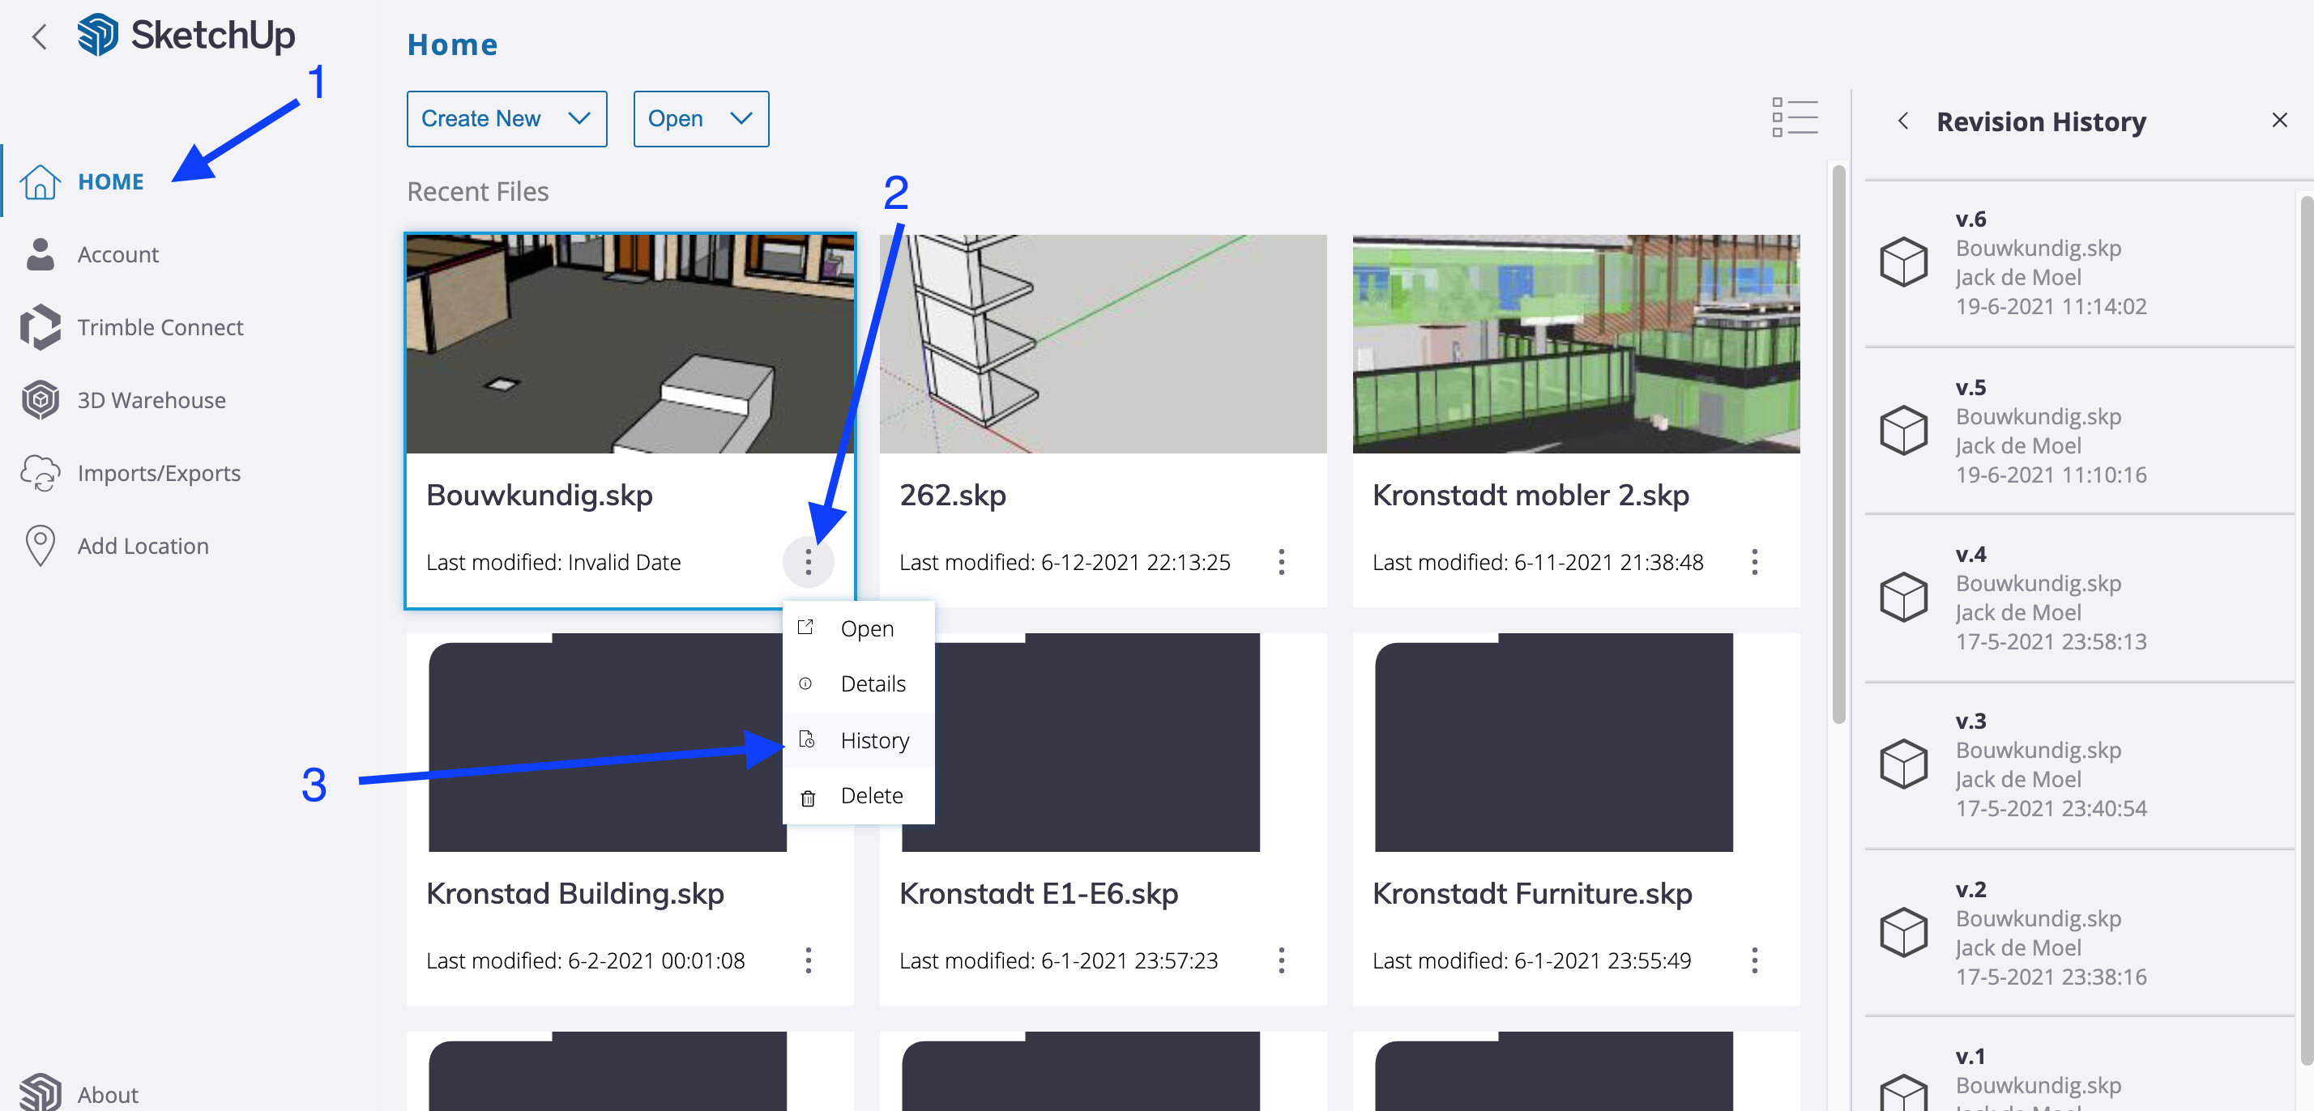Open the Account person icon
This screenshot has width=2314, height=1111.
pos(41,254)
